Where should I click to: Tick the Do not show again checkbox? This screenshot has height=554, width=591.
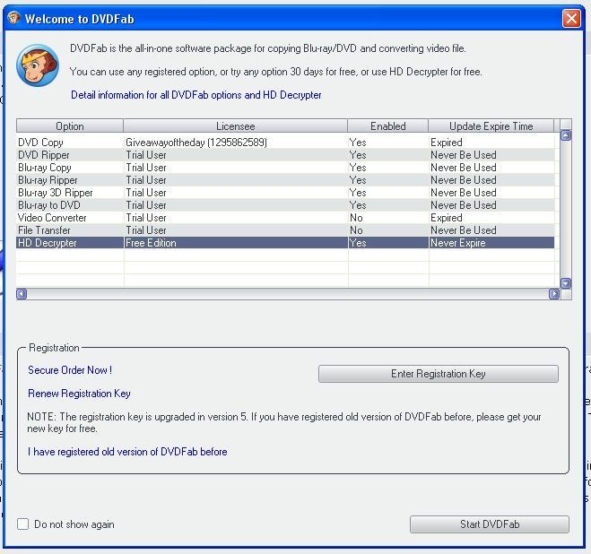click(23, 524)
